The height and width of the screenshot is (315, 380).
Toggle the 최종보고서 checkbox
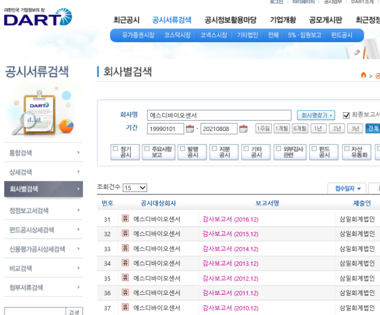346,115
